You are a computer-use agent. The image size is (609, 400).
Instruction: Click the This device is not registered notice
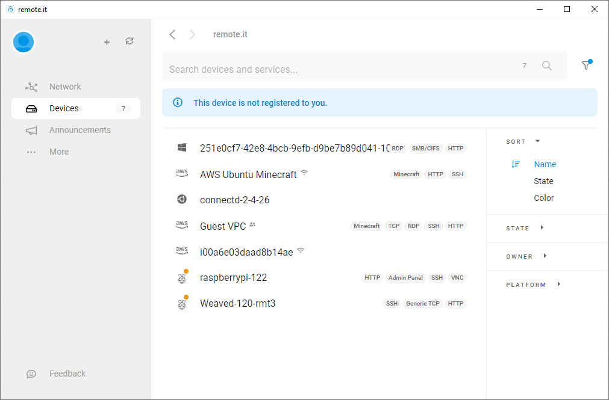(x=379, y=102)
